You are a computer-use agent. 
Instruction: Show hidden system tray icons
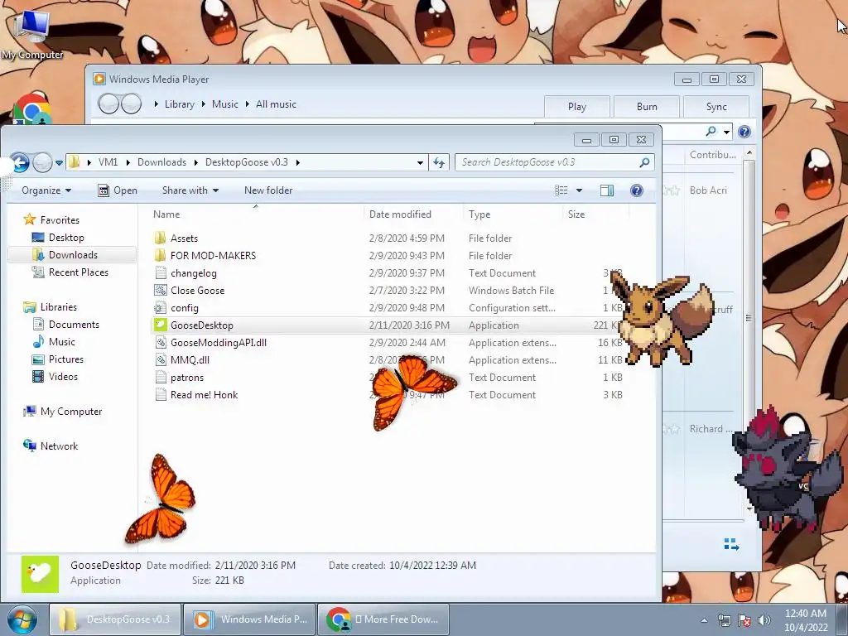704,620
